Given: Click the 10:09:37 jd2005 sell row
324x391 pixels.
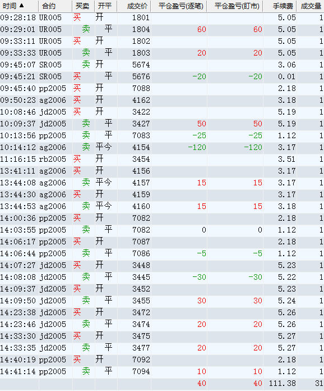Looking at the screenshot, I should tap(162, 124).
